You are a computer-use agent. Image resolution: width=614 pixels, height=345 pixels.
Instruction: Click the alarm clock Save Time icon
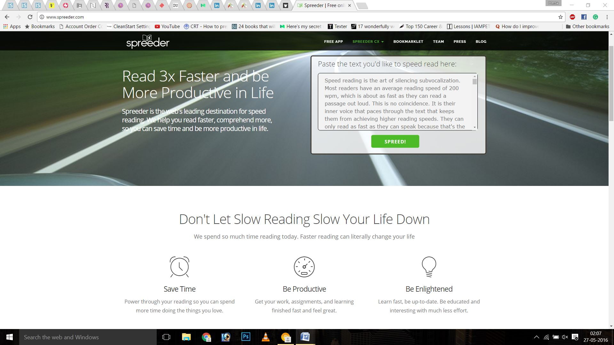(x=179, y=267)
